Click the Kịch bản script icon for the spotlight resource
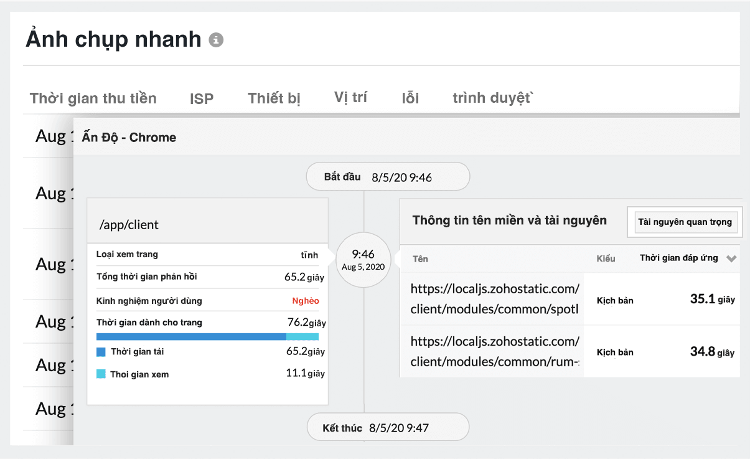Viewport: 750px width, 459px height. point(615,299)
